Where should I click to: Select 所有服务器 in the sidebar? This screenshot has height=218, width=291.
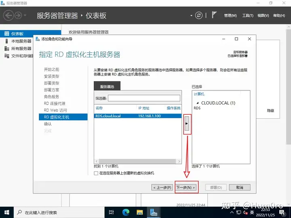(x=21, y=48)
